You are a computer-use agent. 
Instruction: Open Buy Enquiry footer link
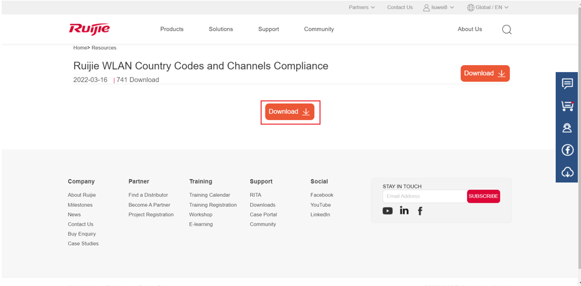(x=82, y=234)
